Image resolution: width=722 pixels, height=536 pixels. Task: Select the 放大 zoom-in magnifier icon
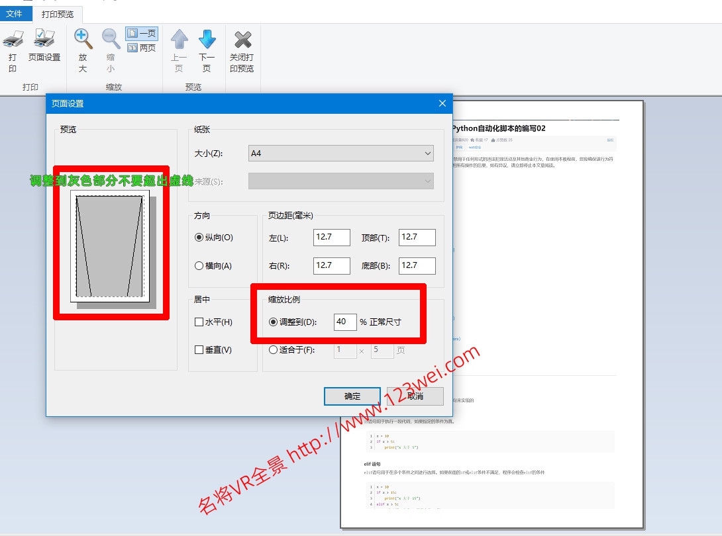[81, 40]
